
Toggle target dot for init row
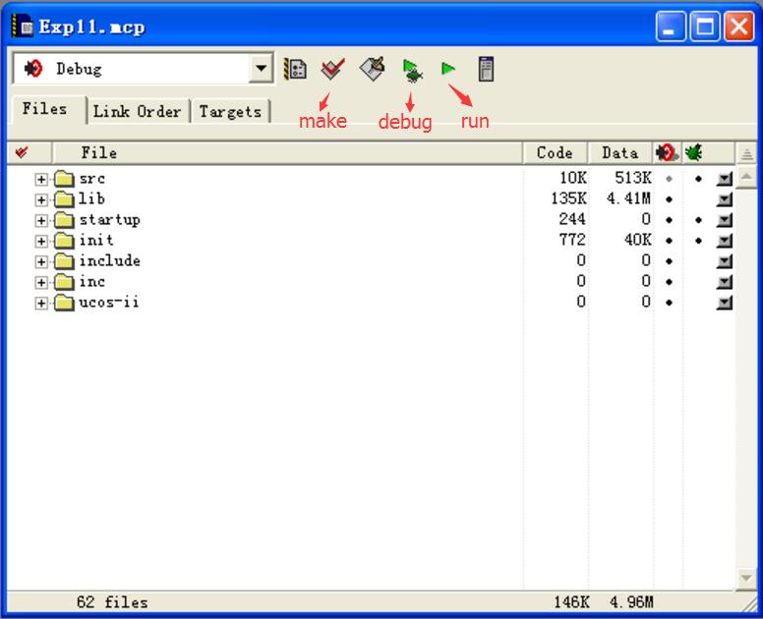669,241
